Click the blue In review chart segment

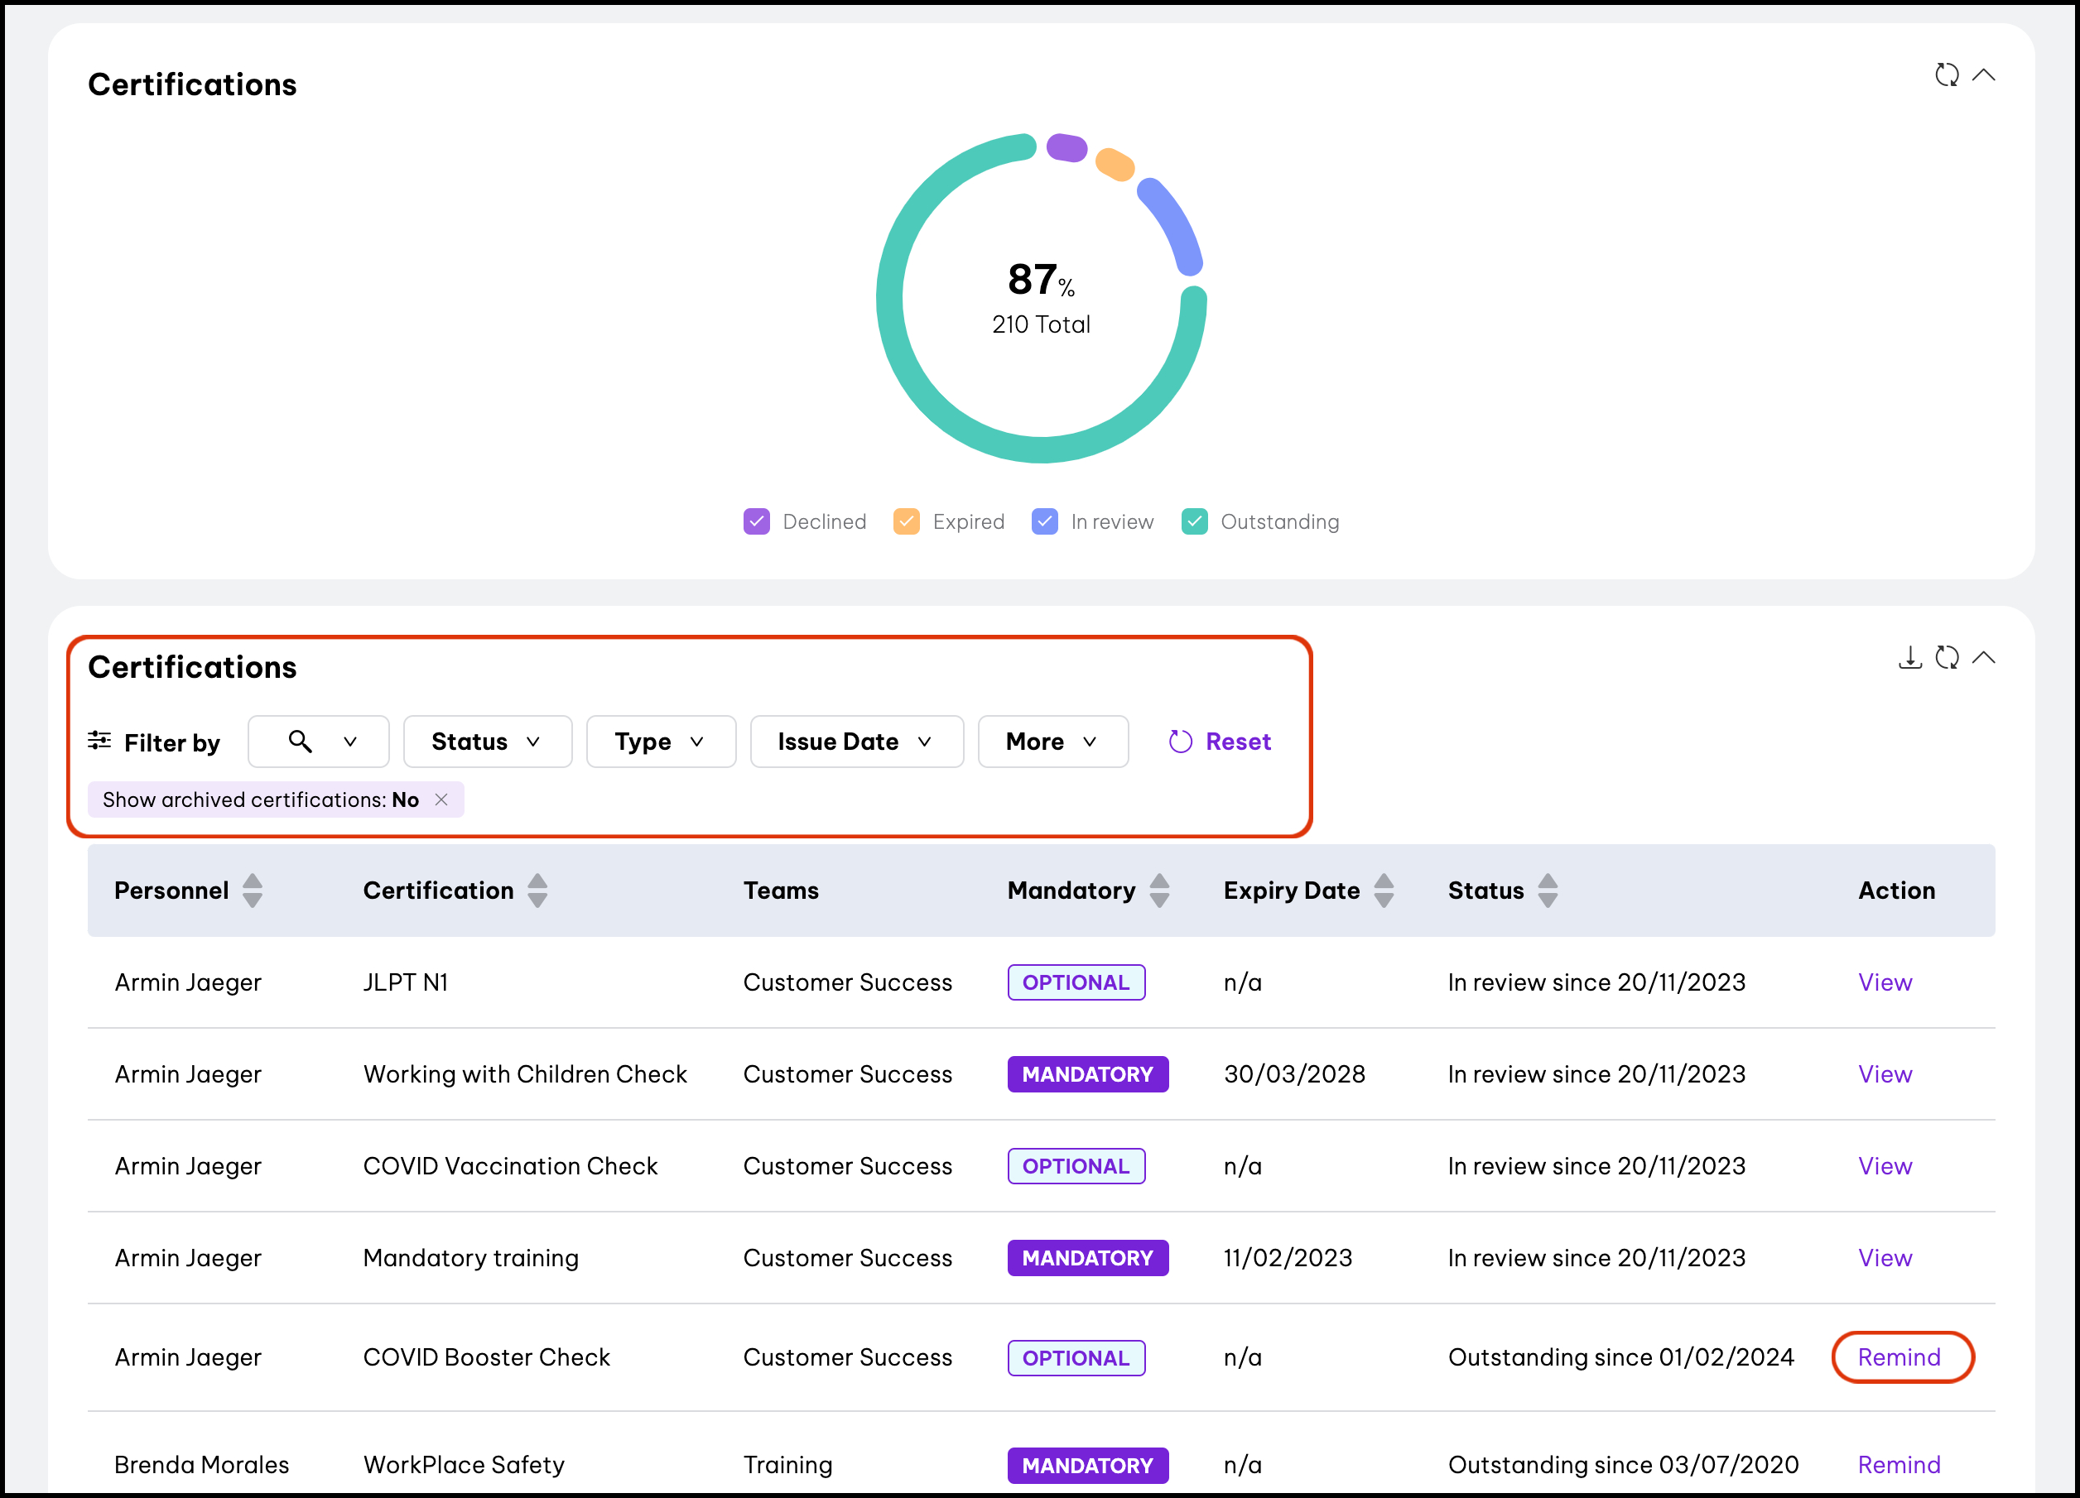point(1174,224)
